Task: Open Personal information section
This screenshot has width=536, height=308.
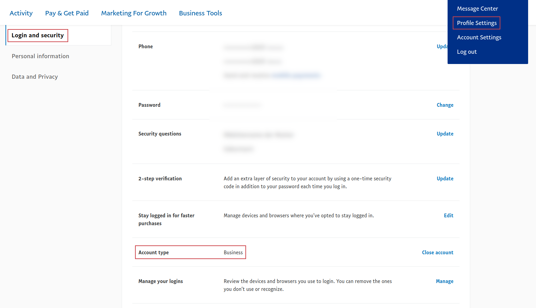Action: click(x=40, y=56)
